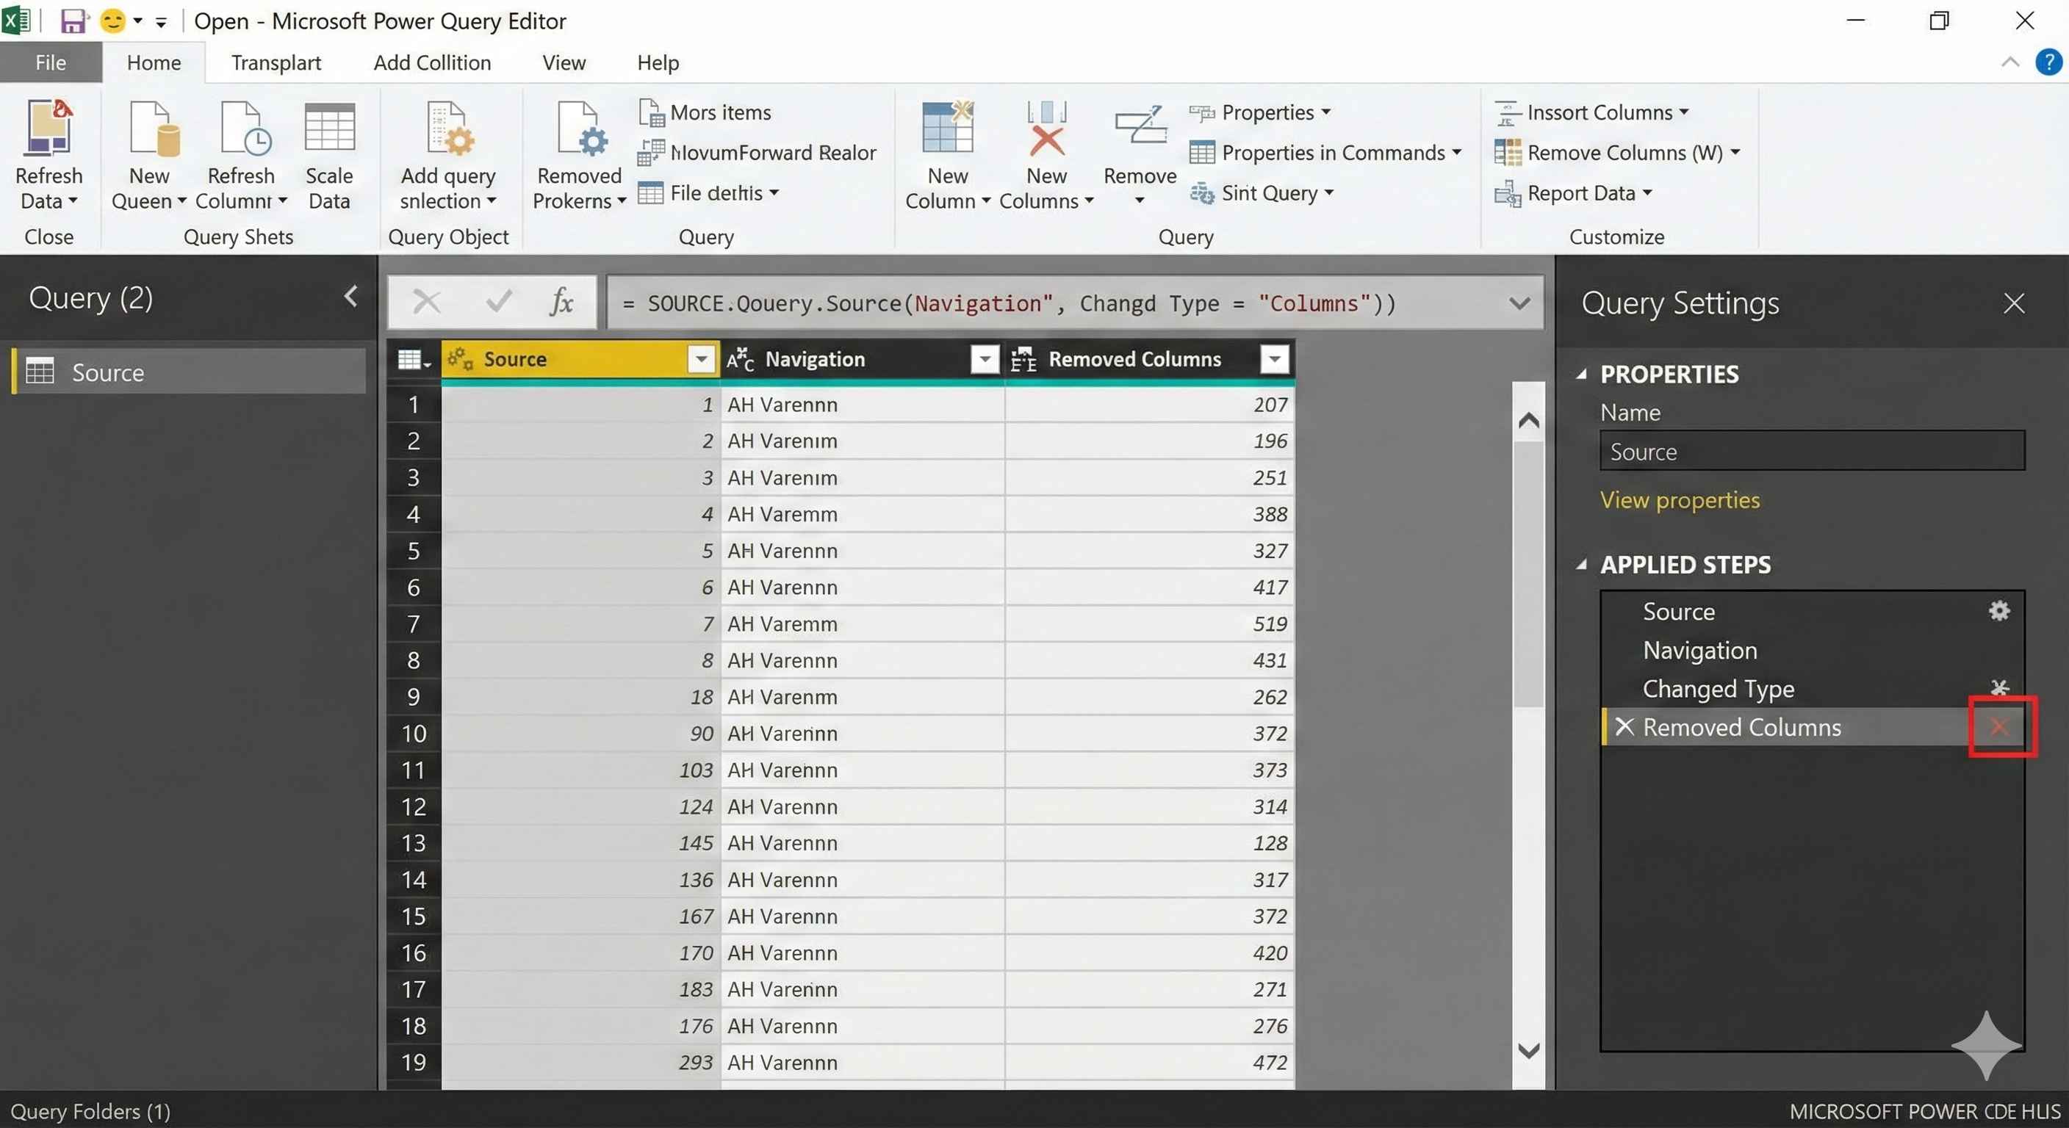Image resolution: width=2069 pixels, height=1128 pixels.
Task: Switch to the Transplart tab
Action: 276,62
